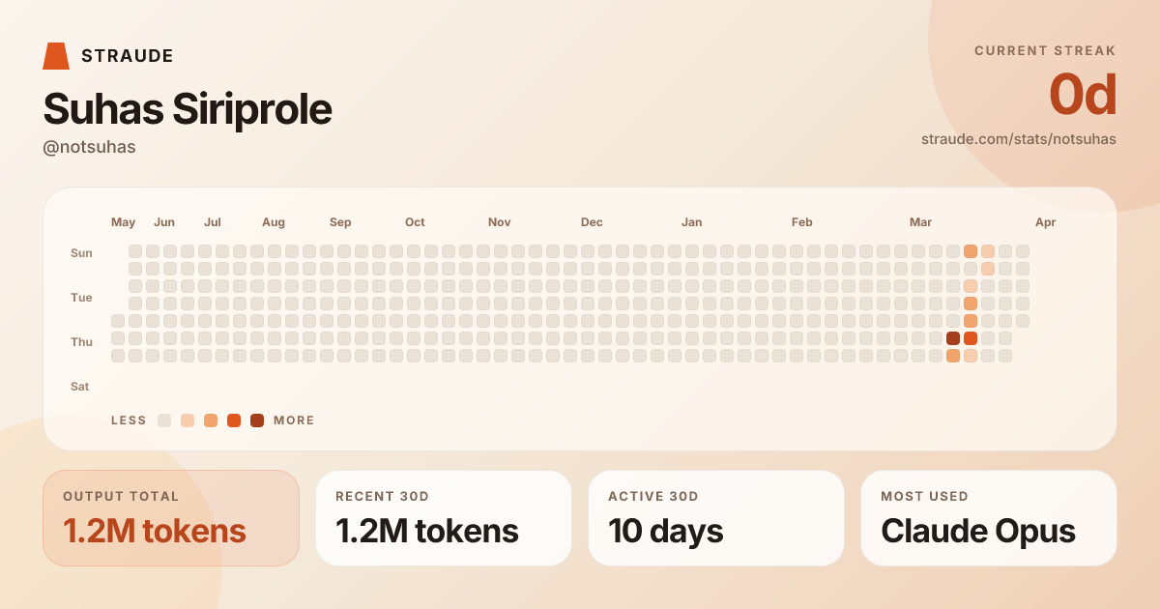Click the orange Straude logo icon
The width and height of the screenshot is (1160, 609).
click(56, 56)
